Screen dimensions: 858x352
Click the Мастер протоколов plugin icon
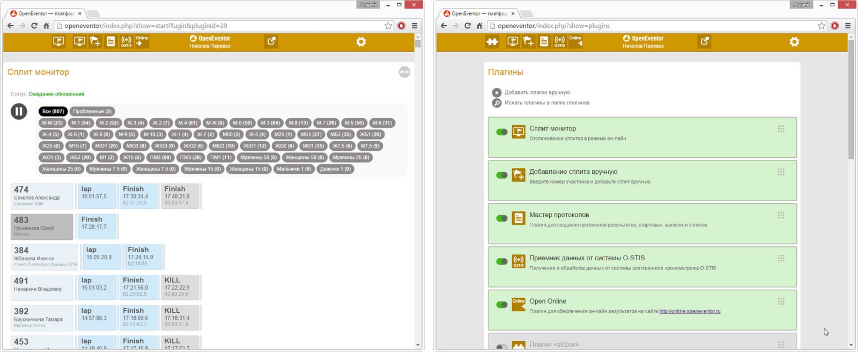coord(518,218)
